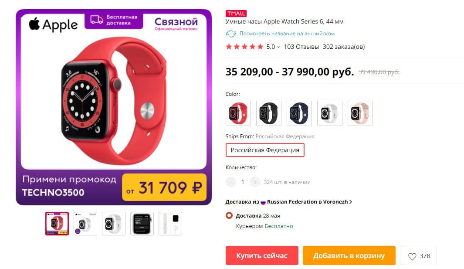Click the Tmall badge above product title
This screenshot has height=269, width=464.
click(236, 14)
